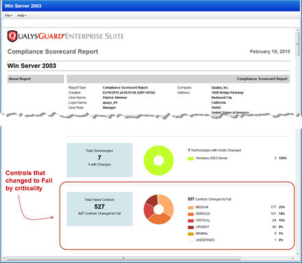Image resolution: width=302 pixels, height=263 pixels.
Task: Click the vertical scrollbar up arrow
Action: [x=298, y=30]
